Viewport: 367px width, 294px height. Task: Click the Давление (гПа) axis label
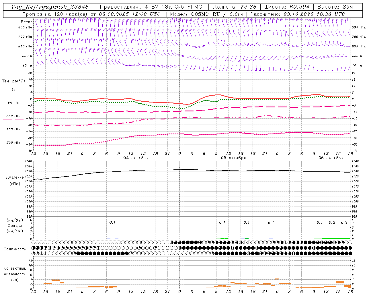click(x=15, y=181)
